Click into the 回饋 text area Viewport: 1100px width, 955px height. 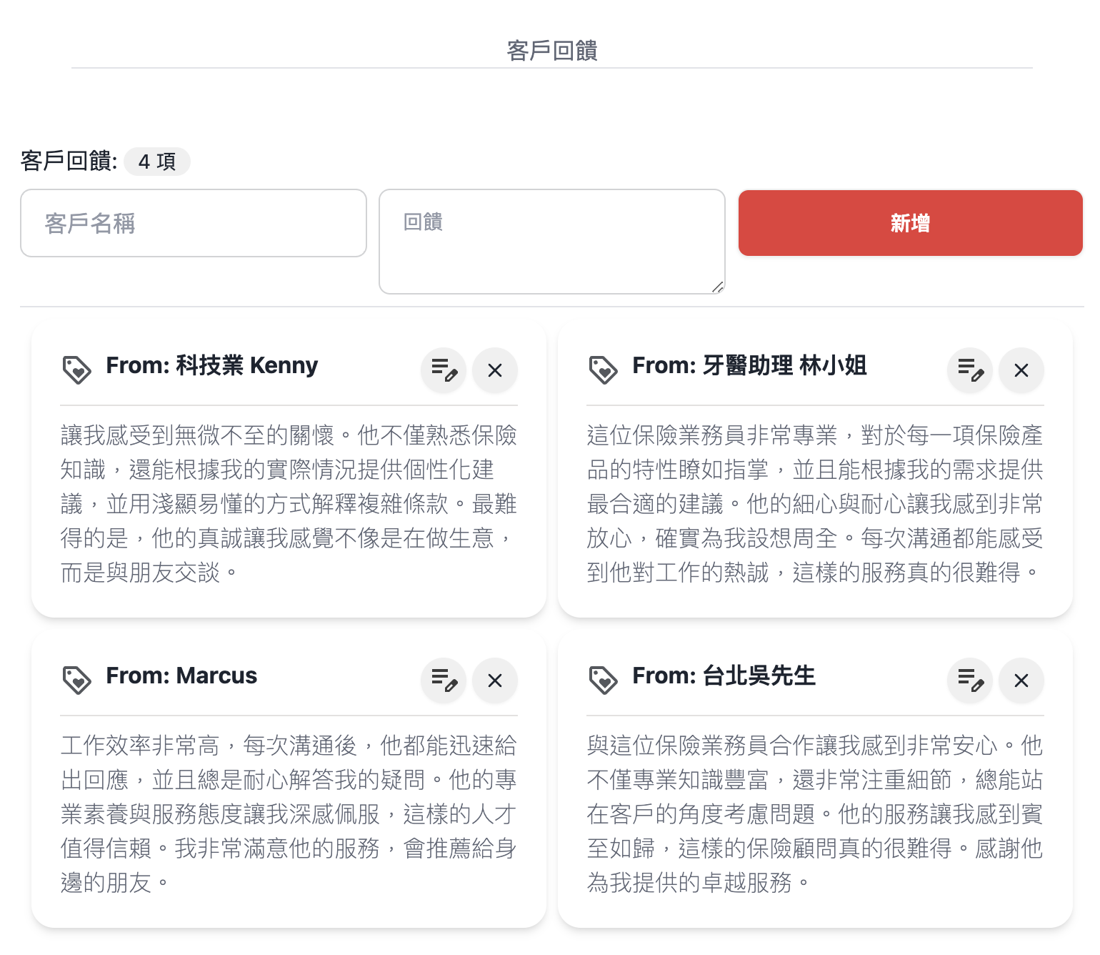click(x=551, y=242)
